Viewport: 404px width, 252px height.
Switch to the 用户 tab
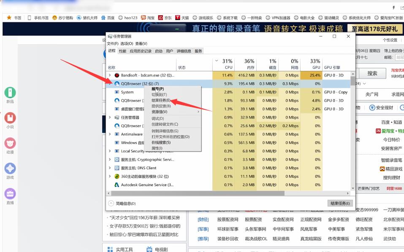click(x=169, y=51)
